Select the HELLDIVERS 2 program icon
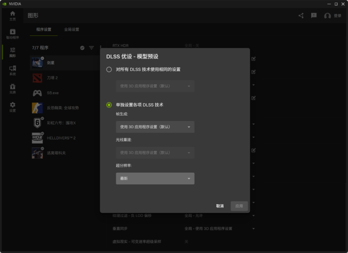 (x=37, y=138)
